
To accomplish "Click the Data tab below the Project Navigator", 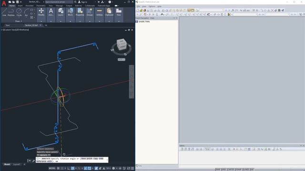I will coord(139,166).
